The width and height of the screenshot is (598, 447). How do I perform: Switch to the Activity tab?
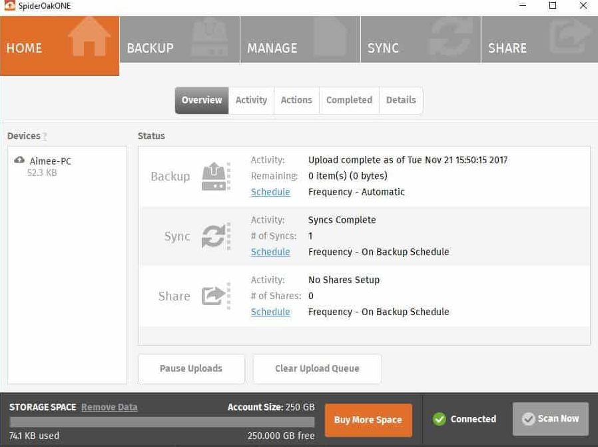pos(251,100)
